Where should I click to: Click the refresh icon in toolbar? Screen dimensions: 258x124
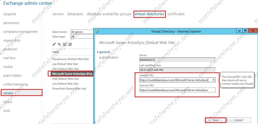pyautogui.click(x=70, y=44)
